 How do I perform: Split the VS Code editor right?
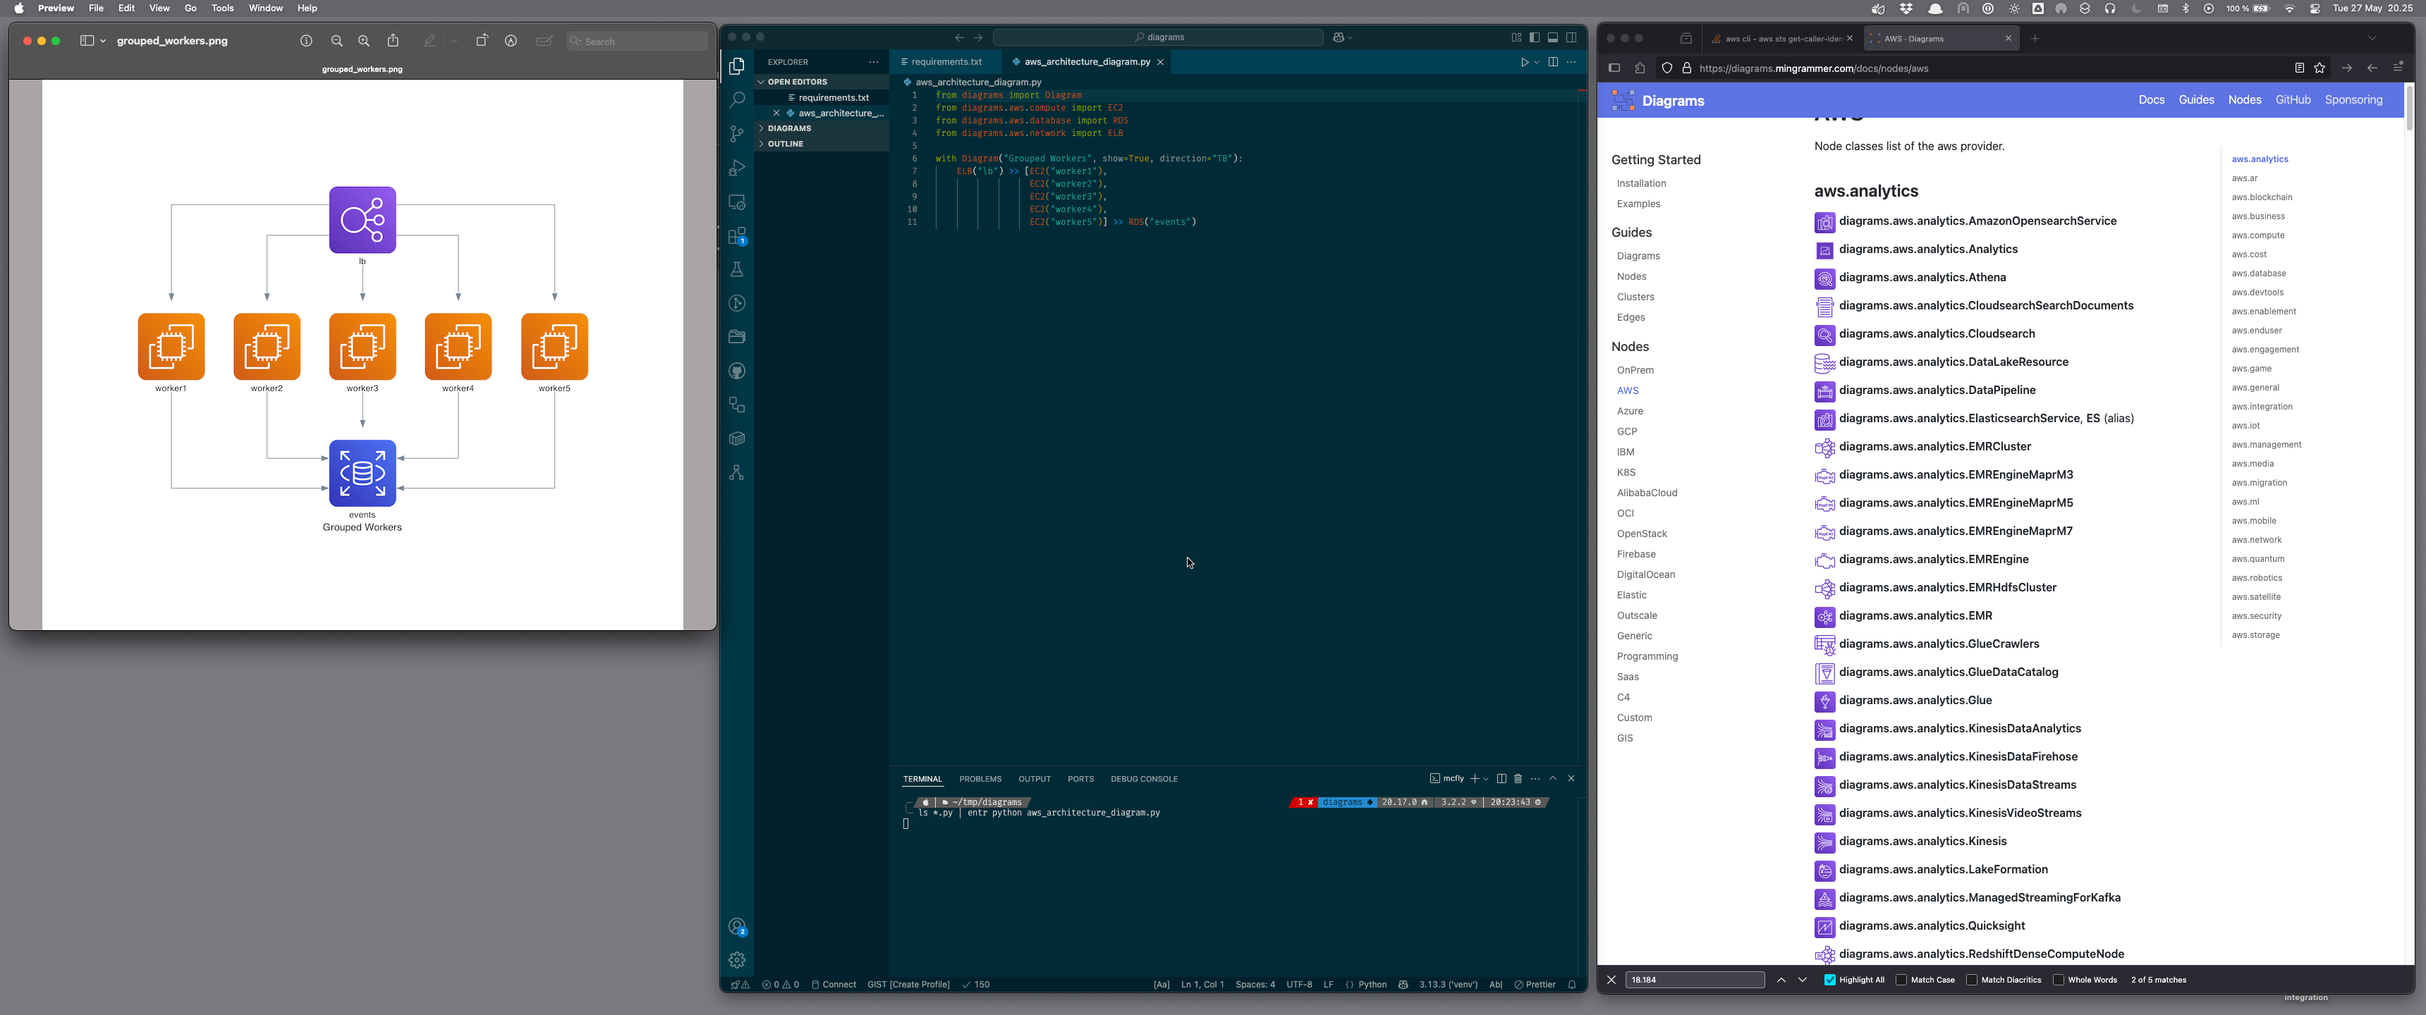(1553, 62)
